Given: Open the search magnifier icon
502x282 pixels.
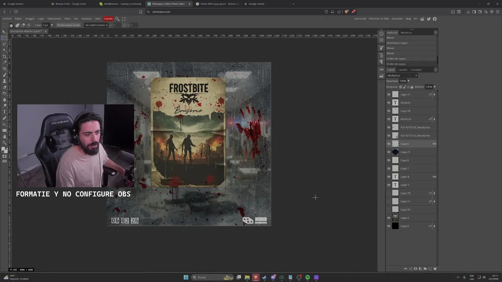Looking at the screenshot, I should pyautogui.click(x=117, y=19).
